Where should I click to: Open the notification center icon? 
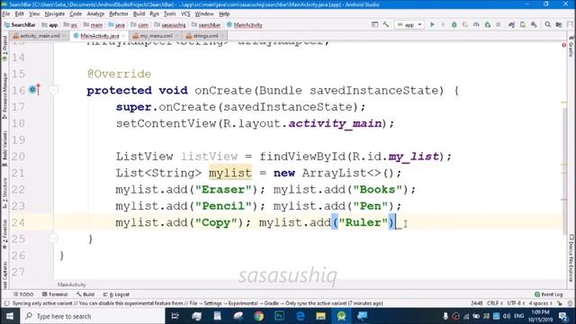[x=563, y=316]
